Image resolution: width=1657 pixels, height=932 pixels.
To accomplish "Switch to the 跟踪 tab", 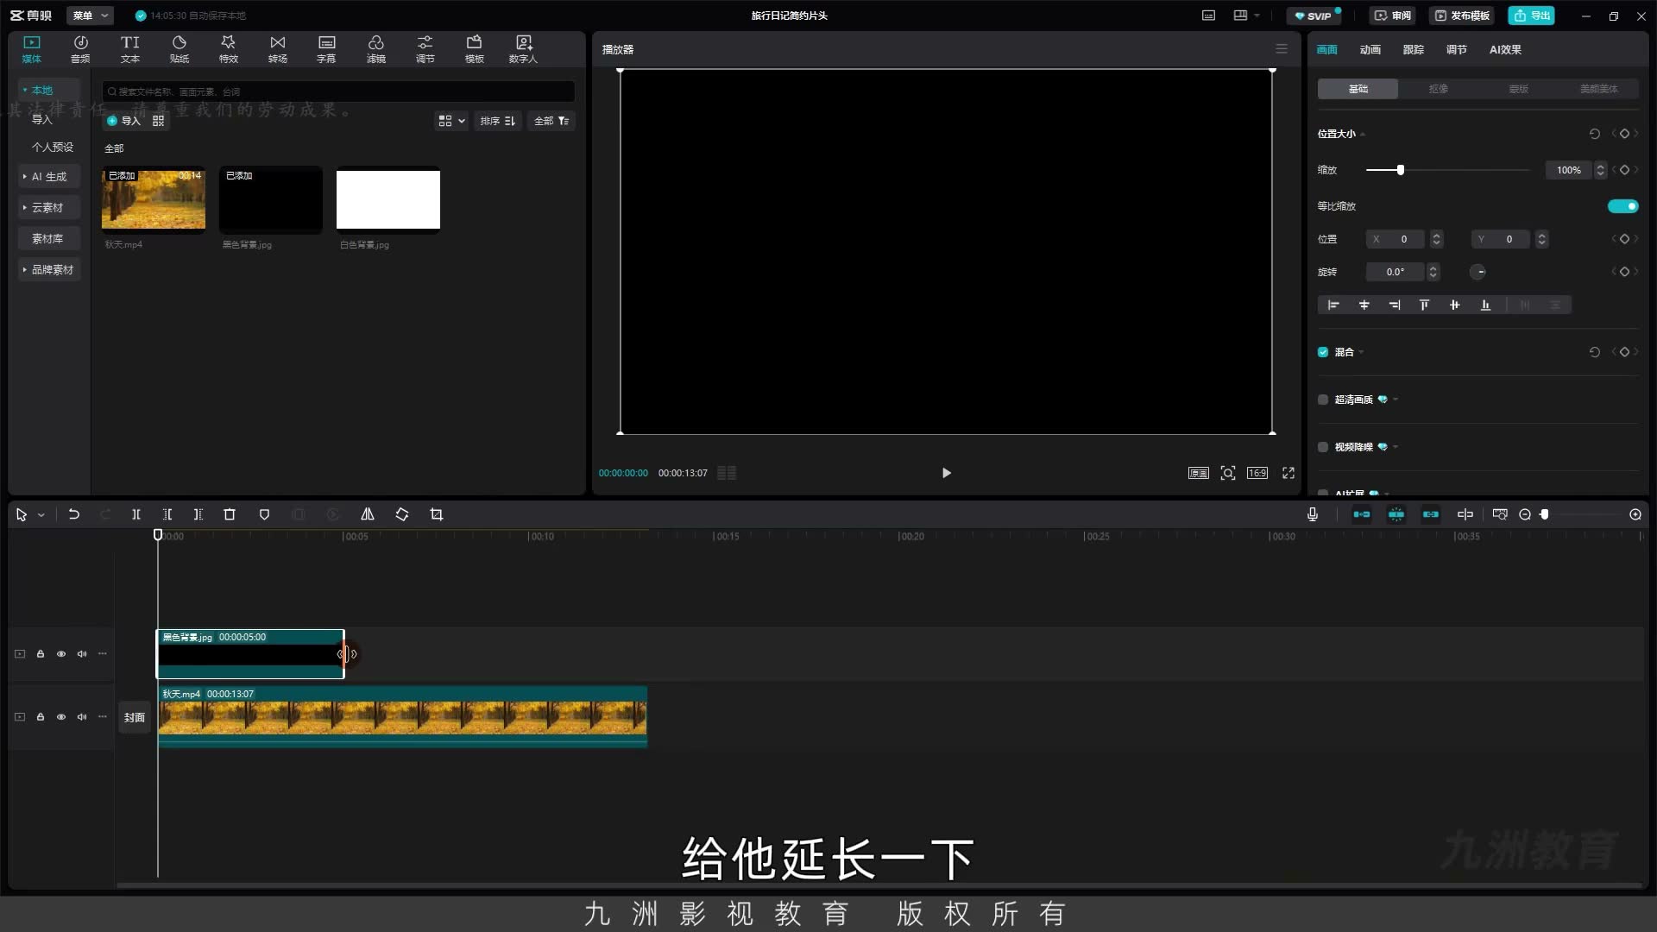I will pyautogui.click(x=1414, y=49).
